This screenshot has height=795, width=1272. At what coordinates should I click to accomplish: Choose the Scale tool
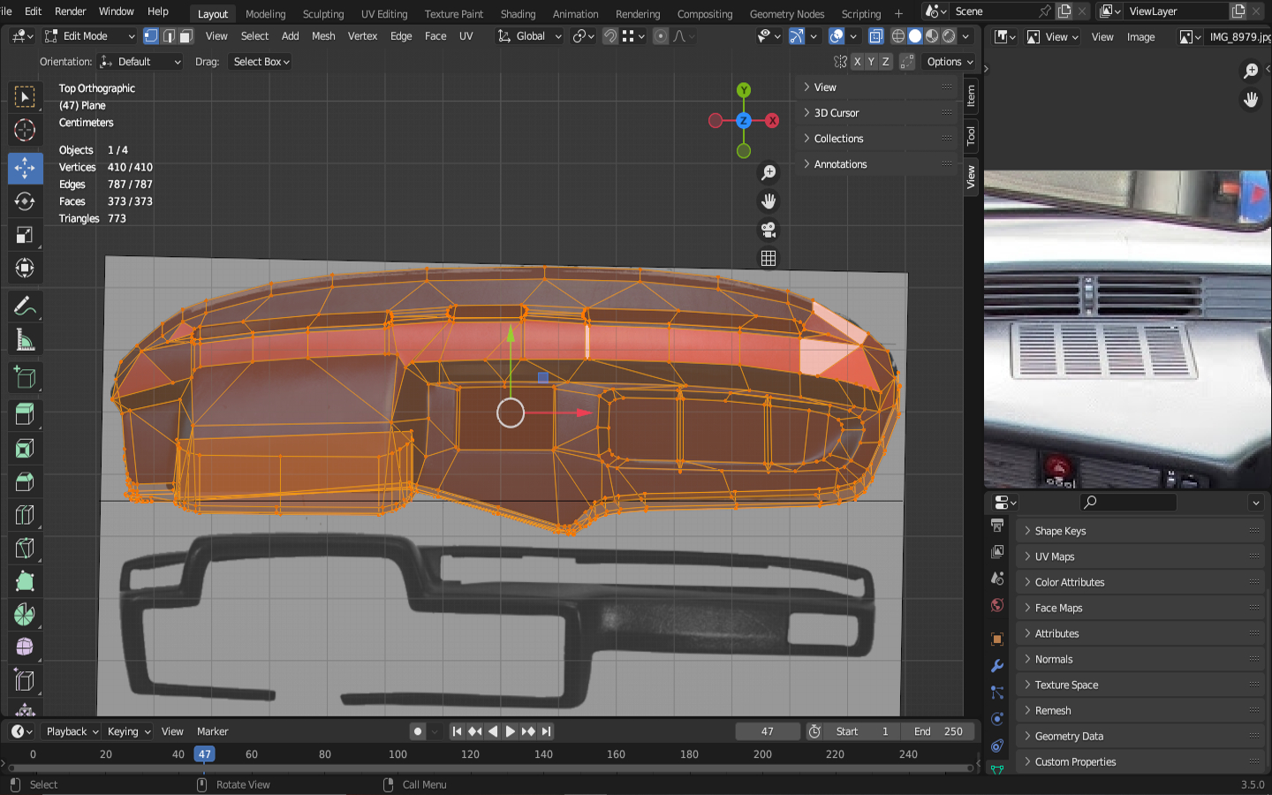coord(25,235)
